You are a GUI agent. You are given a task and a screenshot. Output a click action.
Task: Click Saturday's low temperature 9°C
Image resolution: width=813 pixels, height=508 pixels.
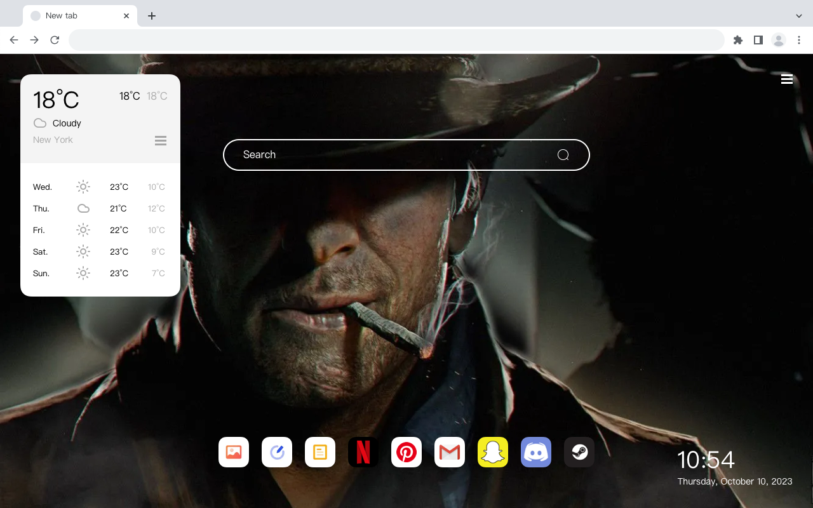[x=158, y=252]
